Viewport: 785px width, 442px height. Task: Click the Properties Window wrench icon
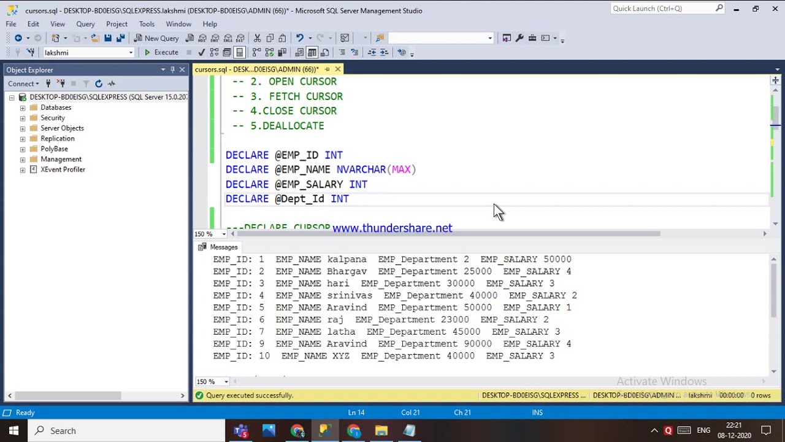(519, 38)
